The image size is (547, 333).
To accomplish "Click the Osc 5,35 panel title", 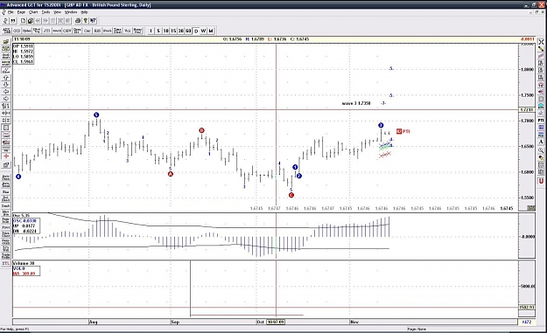I will point(22,215).
